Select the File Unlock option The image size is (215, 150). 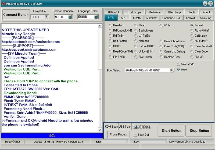[x=143, y=57]
